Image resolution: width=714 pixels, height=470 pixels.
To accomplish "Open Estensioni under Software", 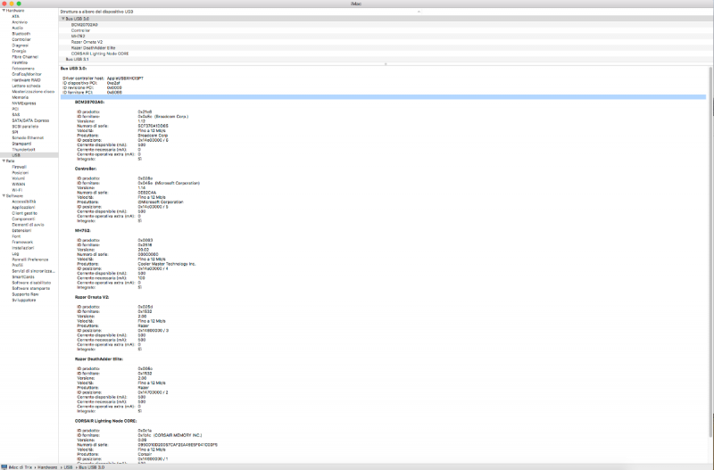I will (21, 231).
